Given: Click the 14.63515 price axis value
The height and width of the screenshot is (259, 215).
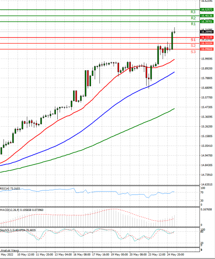Looking at the screenshot, I should coord(207,184).
